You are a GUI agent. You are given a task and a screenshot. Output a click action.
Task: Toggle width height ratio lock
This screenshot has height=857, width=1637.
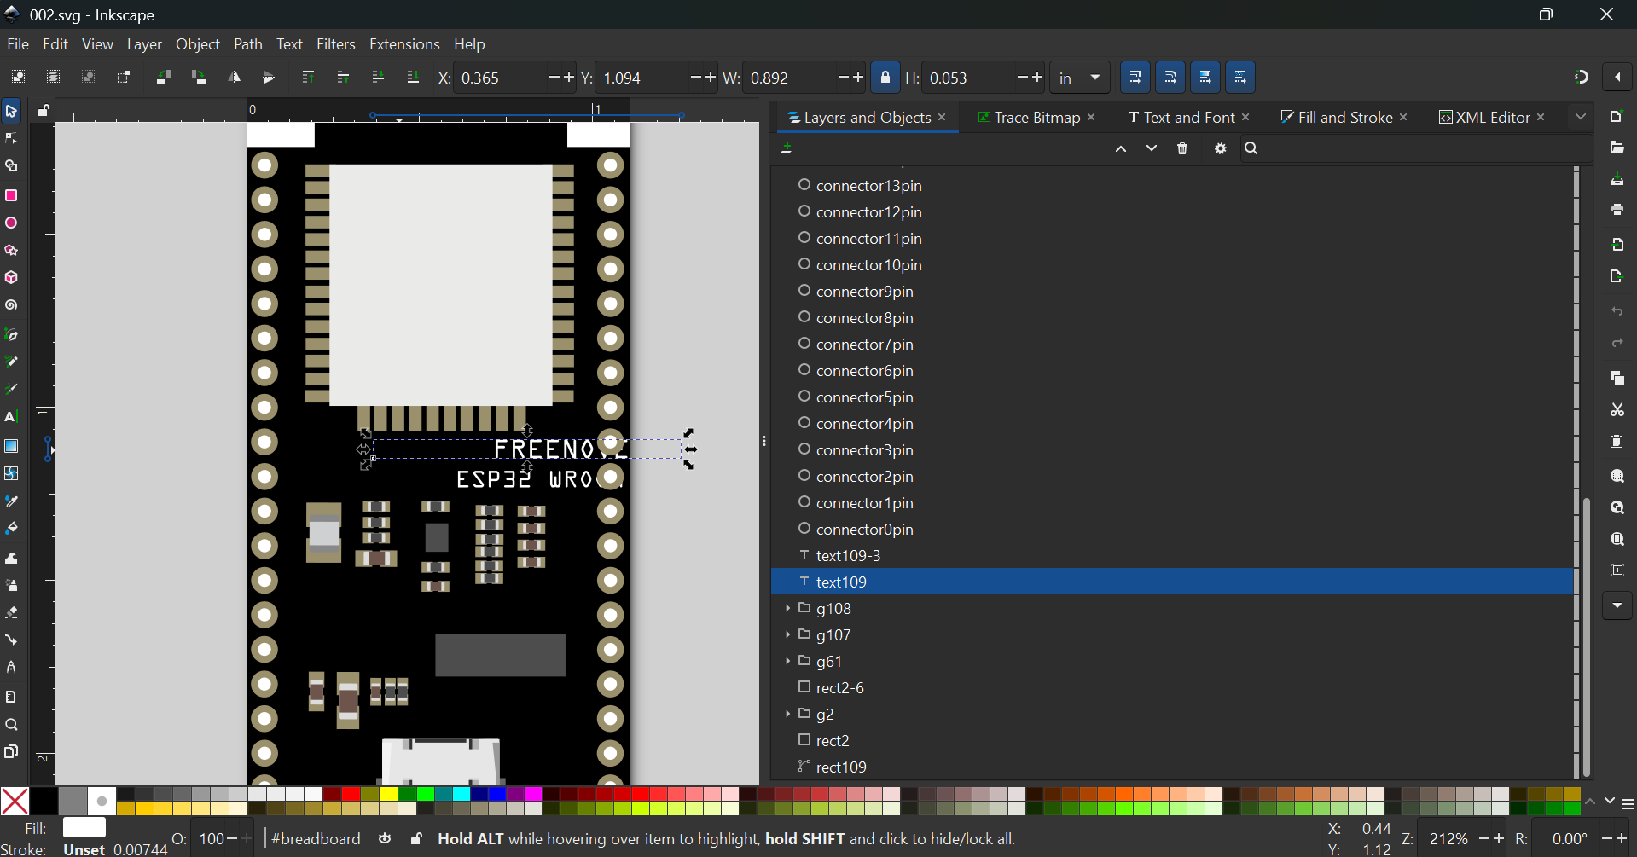(x=885, y=78)
